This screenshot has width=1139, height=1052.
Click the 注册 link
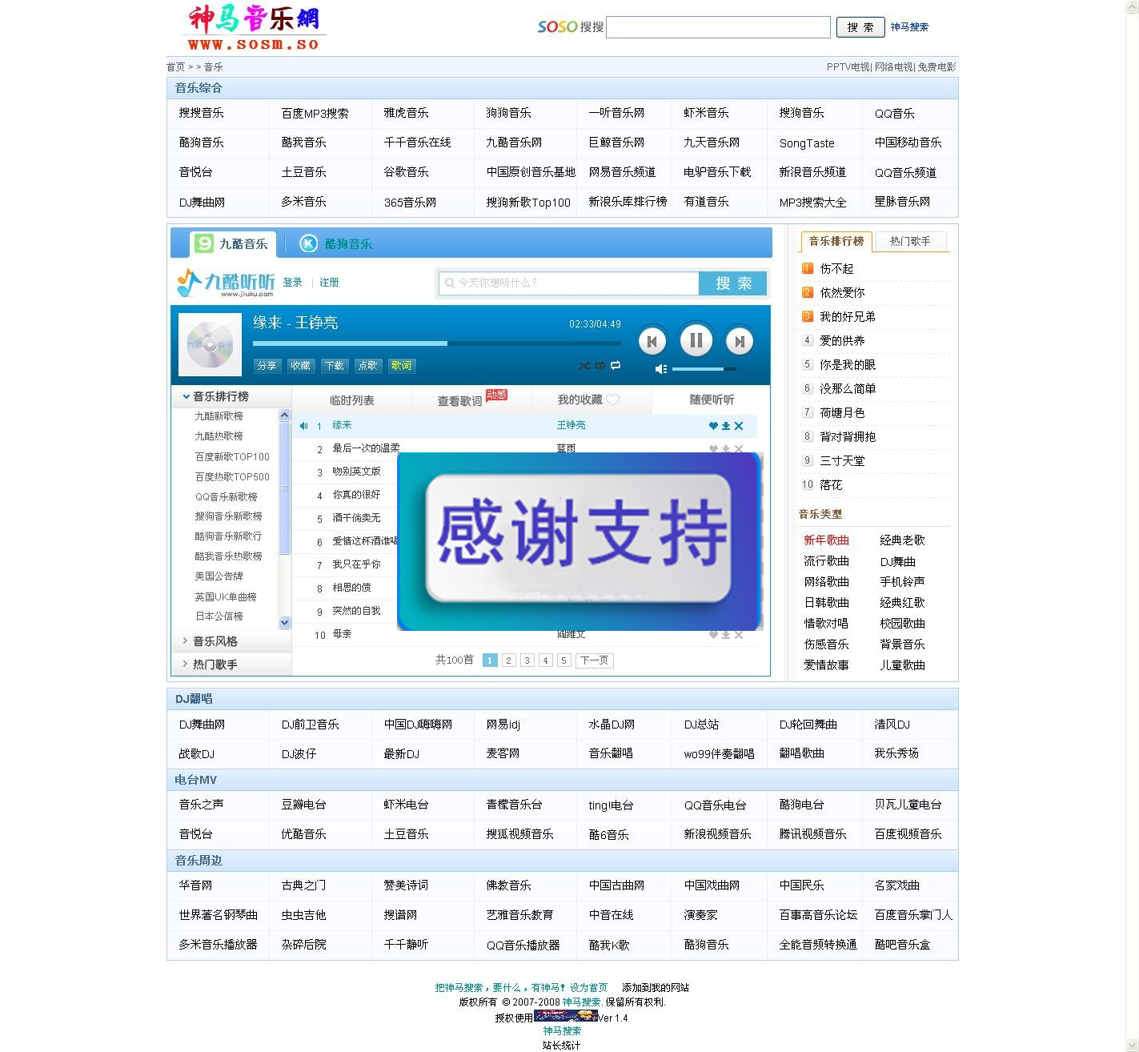[x=329, y=283]
